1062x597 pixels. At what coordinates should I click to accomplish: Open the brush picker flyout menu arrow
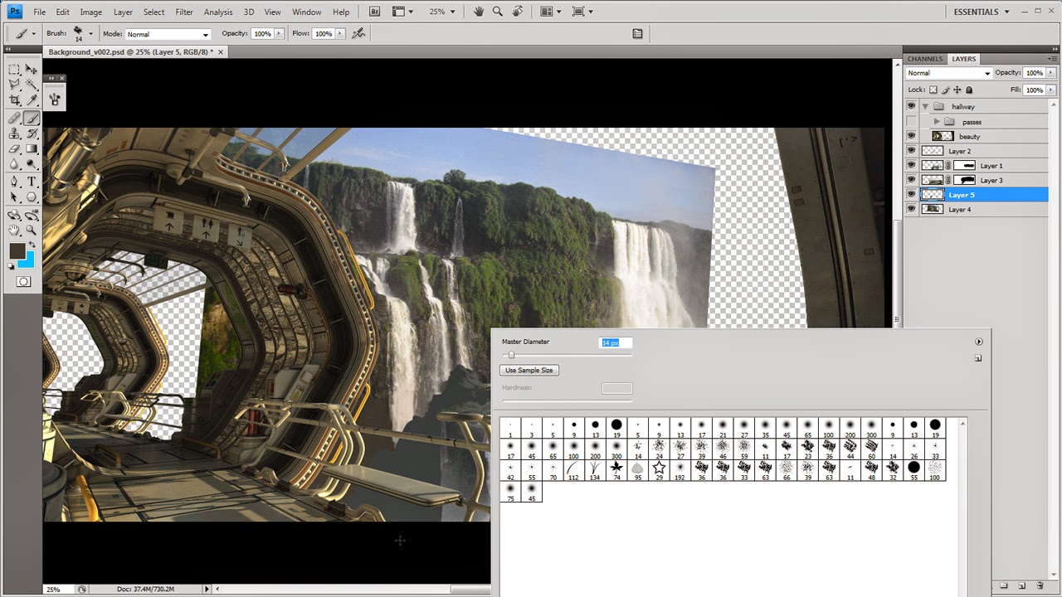979,342
